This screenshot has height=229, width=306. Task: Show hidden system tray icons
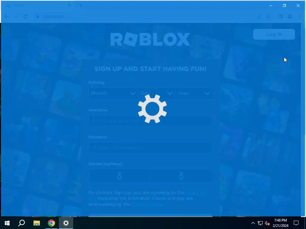pyautogui.click(x=253, y=223)
